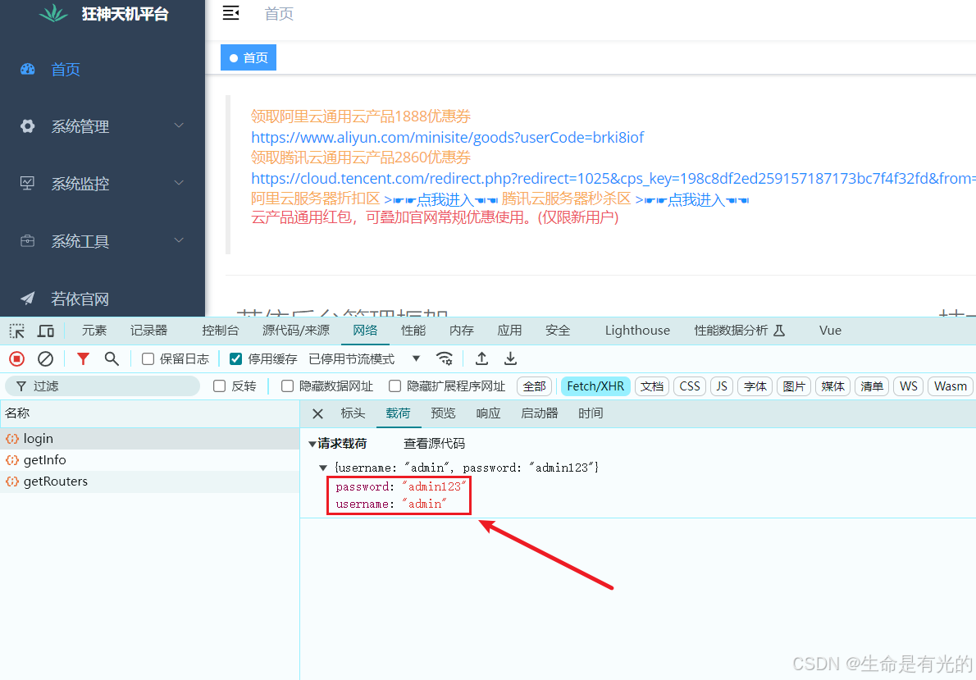Expand 系统管理 menu chevron

(179, 126)
